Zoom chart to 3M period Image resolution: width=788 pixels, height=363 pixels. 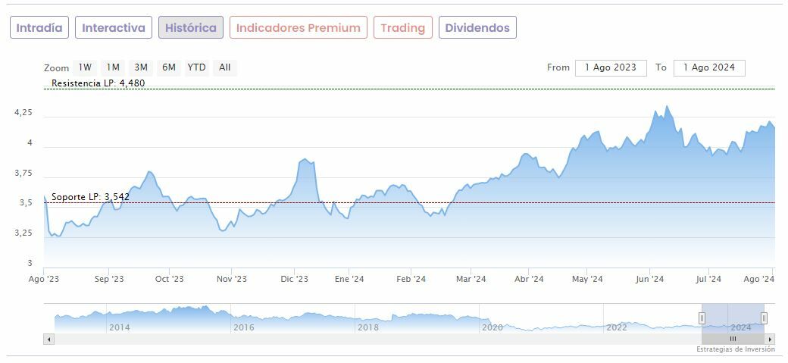140,67
